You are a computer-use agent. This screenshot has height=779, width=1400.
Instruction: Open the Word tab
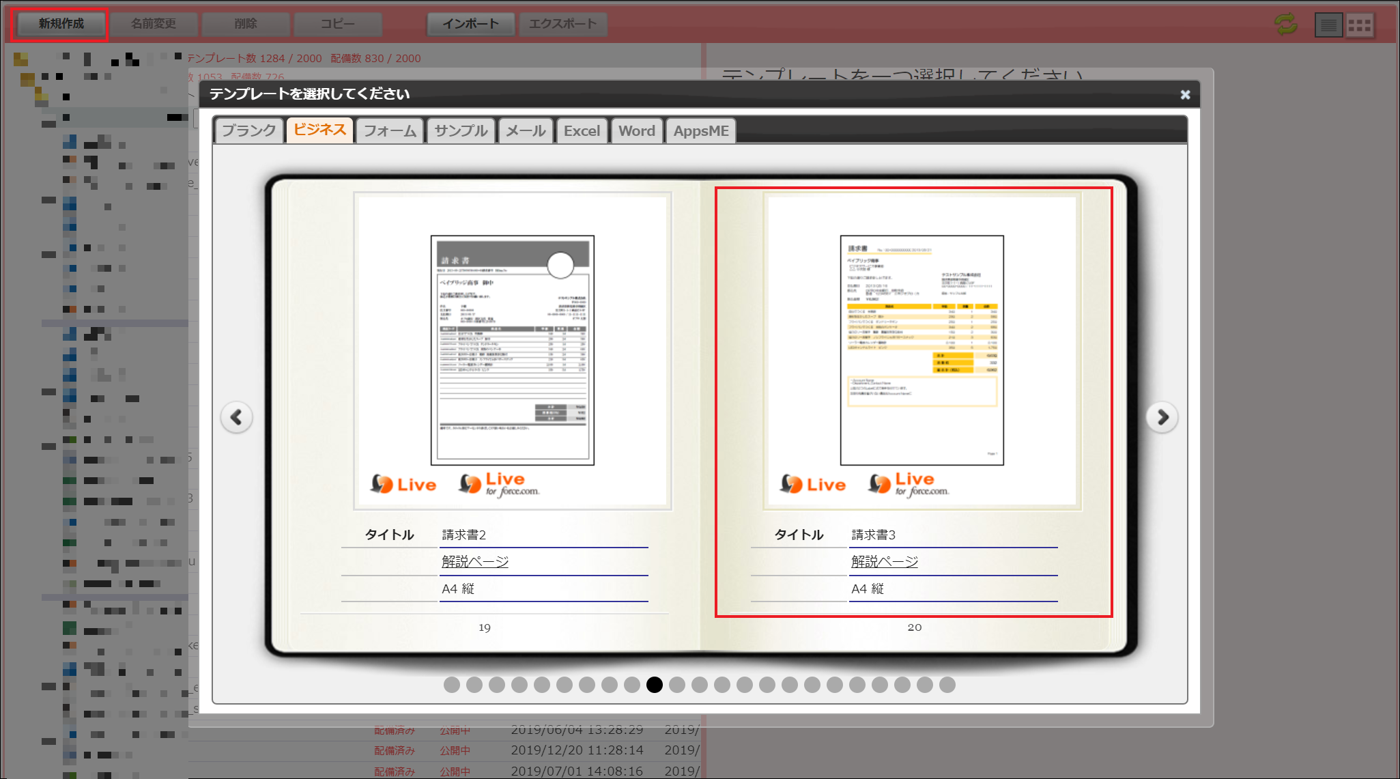[637, 130]
